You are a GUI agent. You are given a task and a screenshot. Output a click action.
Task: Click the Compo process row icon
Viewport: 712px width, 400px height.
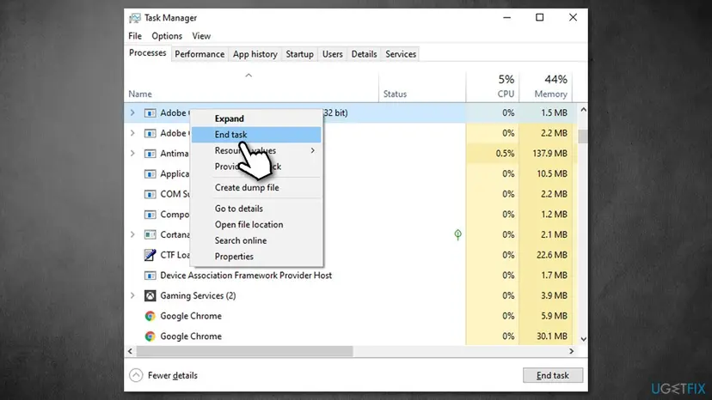150,215
